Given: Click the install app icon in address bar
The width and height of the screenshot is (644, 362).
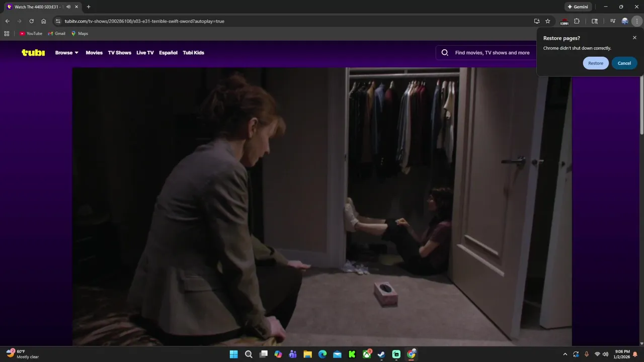Looking at the screenshot, I should point(537,21).
